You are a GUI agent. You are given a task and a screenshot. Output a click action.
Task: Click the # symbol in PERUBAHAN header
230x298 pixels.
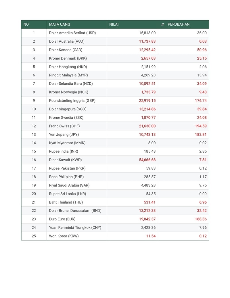[x=162, y=24]
